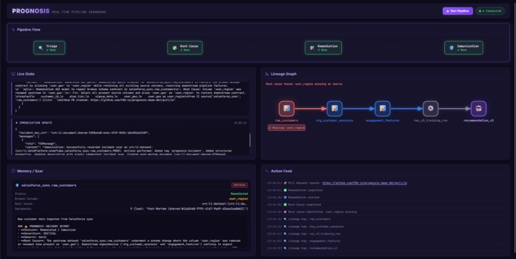The width and height of the screenshot is (516, 259).
Task: Click the Memory / Scar header icon
Action: [x=13, y=171]
